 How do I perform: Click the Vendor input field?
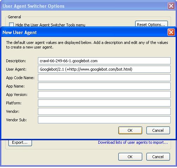tap(104, 111)
